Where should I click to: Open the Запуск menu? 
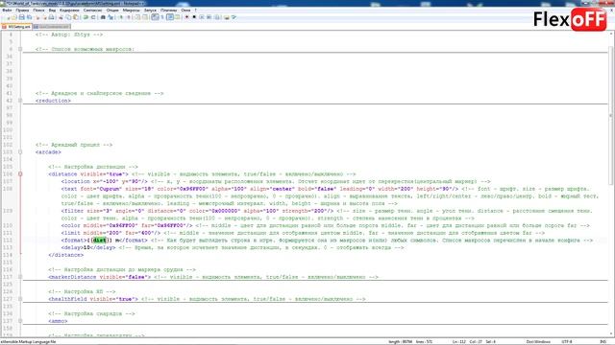tap(150, 11)
